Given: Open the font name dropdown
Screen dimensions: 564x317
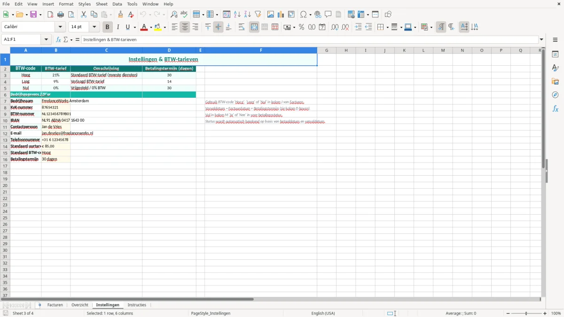Looking at the screenshot, I should 60,27.
